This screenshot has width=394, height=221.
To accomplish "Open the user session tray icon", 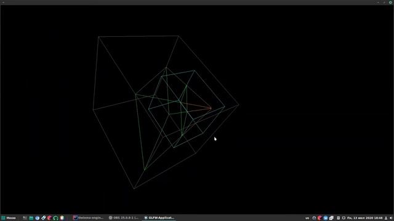I will pos(386,218).
